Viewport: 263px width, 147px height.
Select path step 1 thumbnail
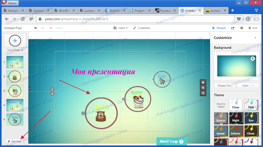coord(15,62)
